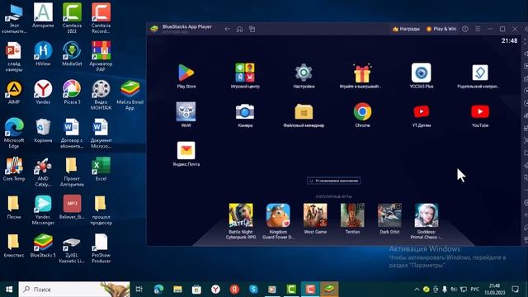
Task: Select the Yandex Messenger desktop icon
Action: [43, 204]
